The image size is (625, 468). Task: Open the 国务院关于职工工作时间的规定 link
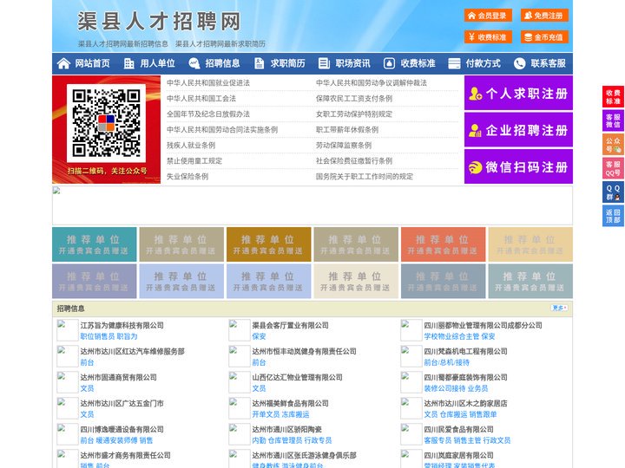(x=365, y=176)
